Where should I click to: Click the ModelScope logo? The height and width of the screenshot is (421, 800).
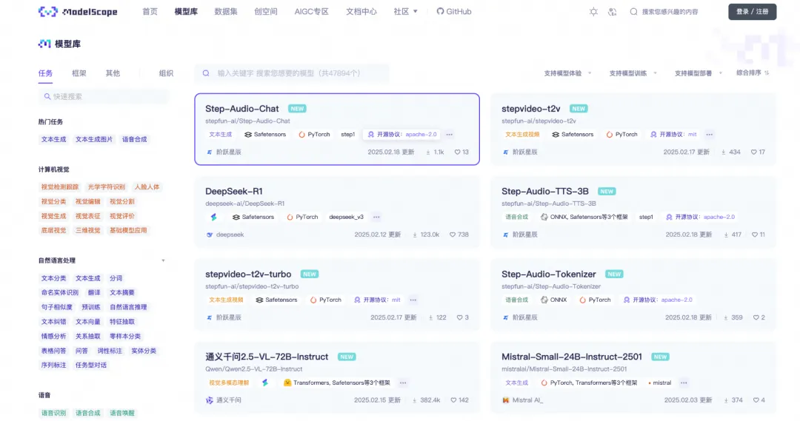point(78,11)
